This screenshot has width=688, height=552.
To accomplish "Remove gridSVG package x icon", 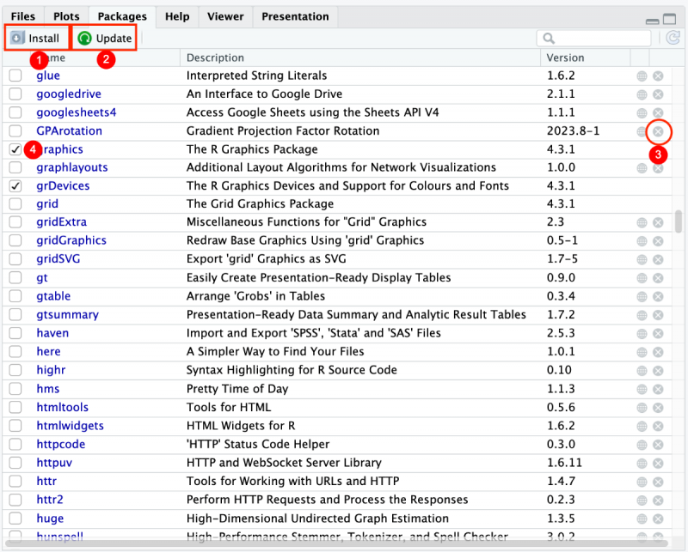I will [x=658, y=259].
